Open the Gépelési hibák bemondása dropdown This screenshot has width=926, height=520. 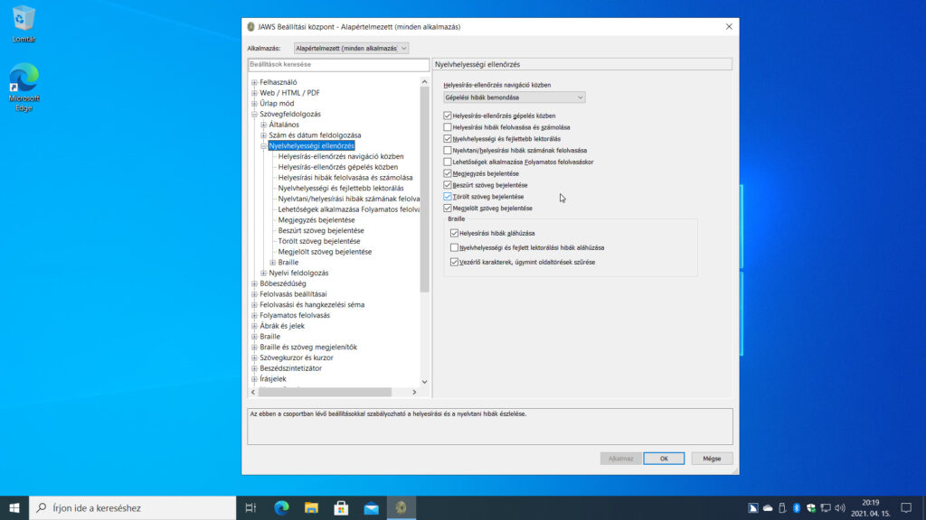[x=514, y=97]
